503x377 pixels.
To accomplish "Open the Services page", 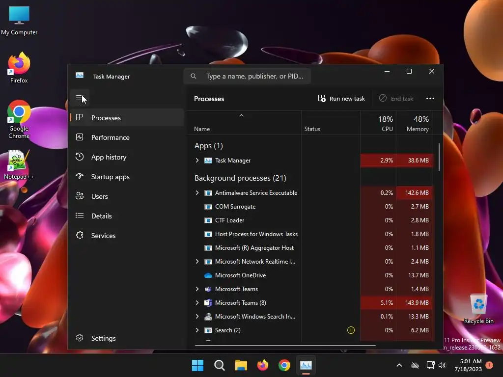I will pos(127,236).
